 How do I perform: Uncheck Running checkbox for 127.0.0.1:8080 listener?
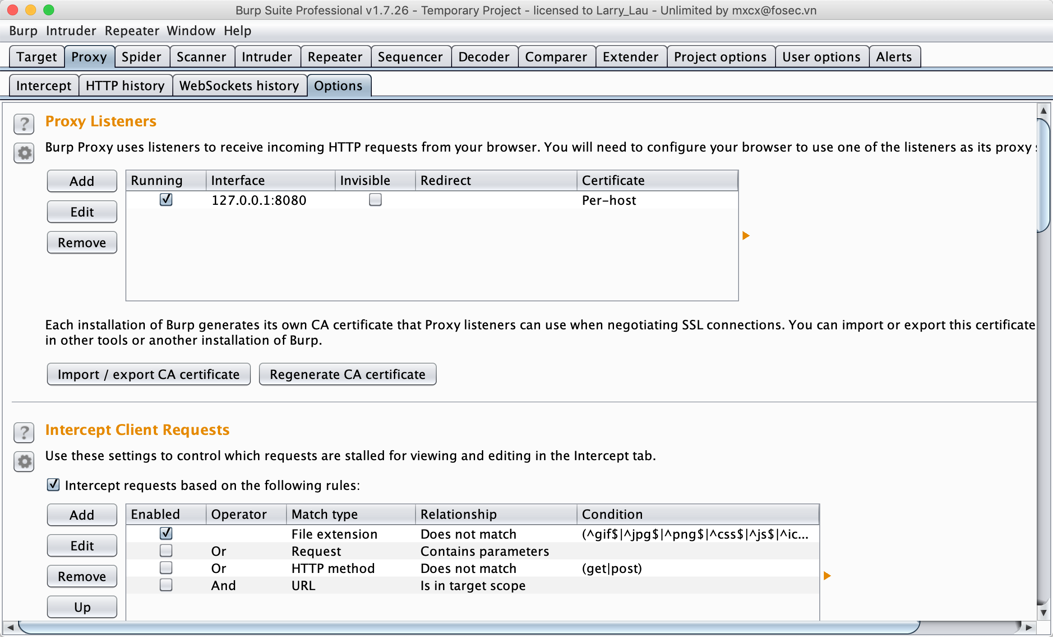(166, 199)
